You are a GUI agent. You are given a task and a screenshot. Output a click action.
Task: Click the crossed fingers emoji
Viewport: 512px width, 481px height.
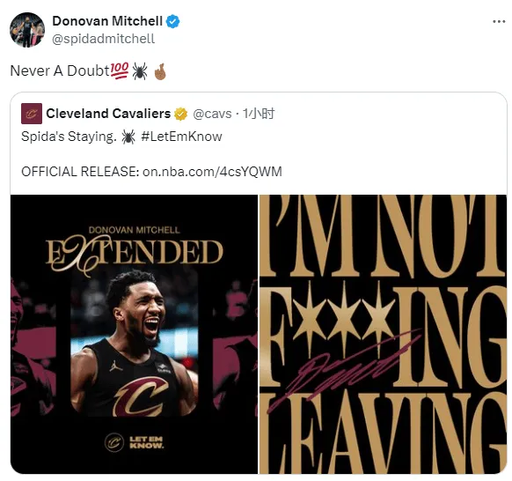pyautogui.click(x=160, y=71)
